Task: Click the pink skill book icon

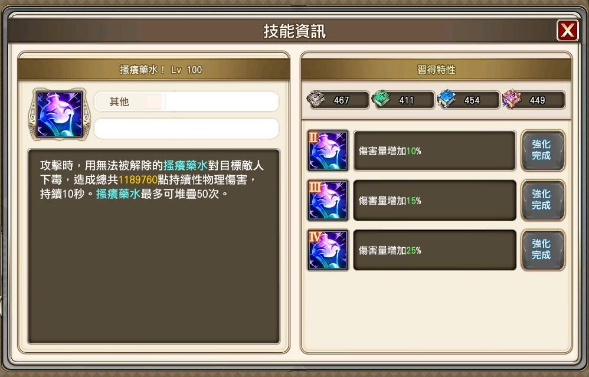Action: (x=512, y=100)
